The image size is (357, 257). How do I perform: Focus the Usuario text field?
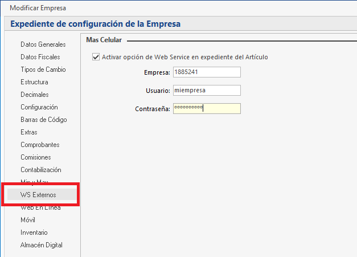click(206, 91)
